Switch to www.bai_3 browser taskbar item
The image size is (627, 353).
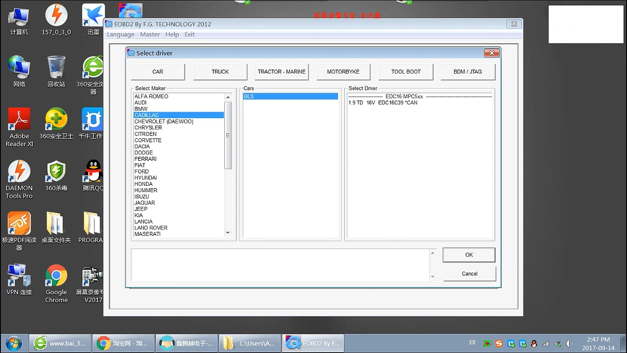pos(60,343)
